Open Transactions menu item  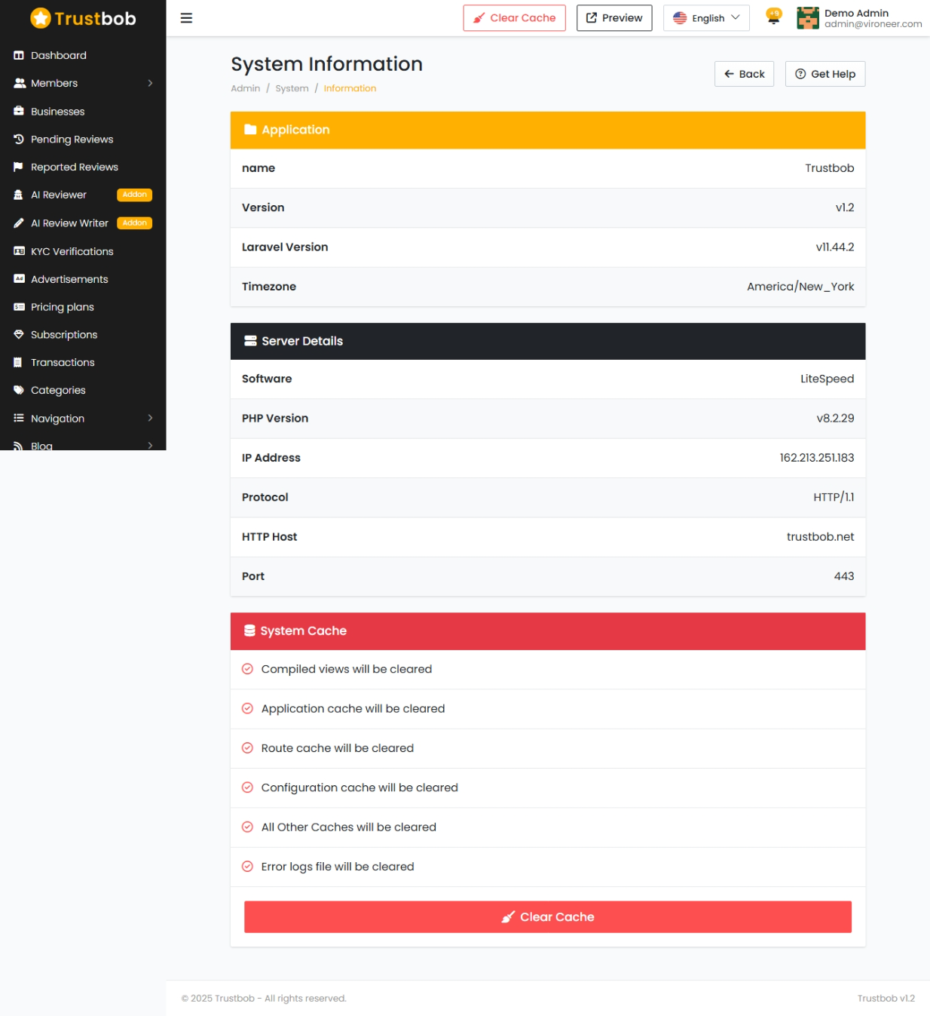pos(83,362)
